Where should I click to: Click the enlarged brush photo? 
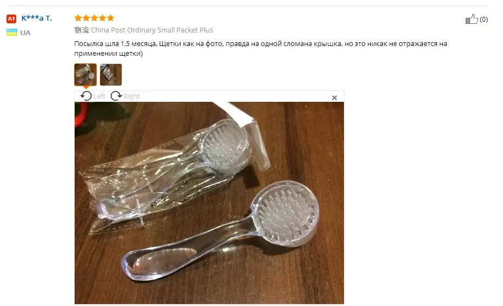point(209,203)
